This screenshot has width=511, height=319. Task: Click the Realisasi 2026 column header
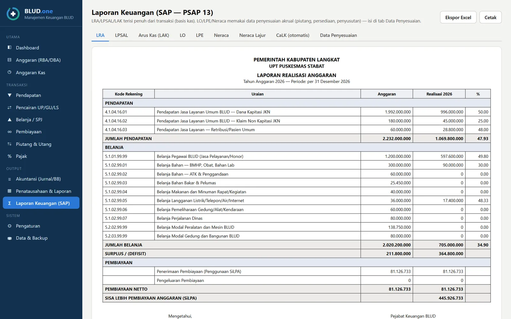pos(439,94)
